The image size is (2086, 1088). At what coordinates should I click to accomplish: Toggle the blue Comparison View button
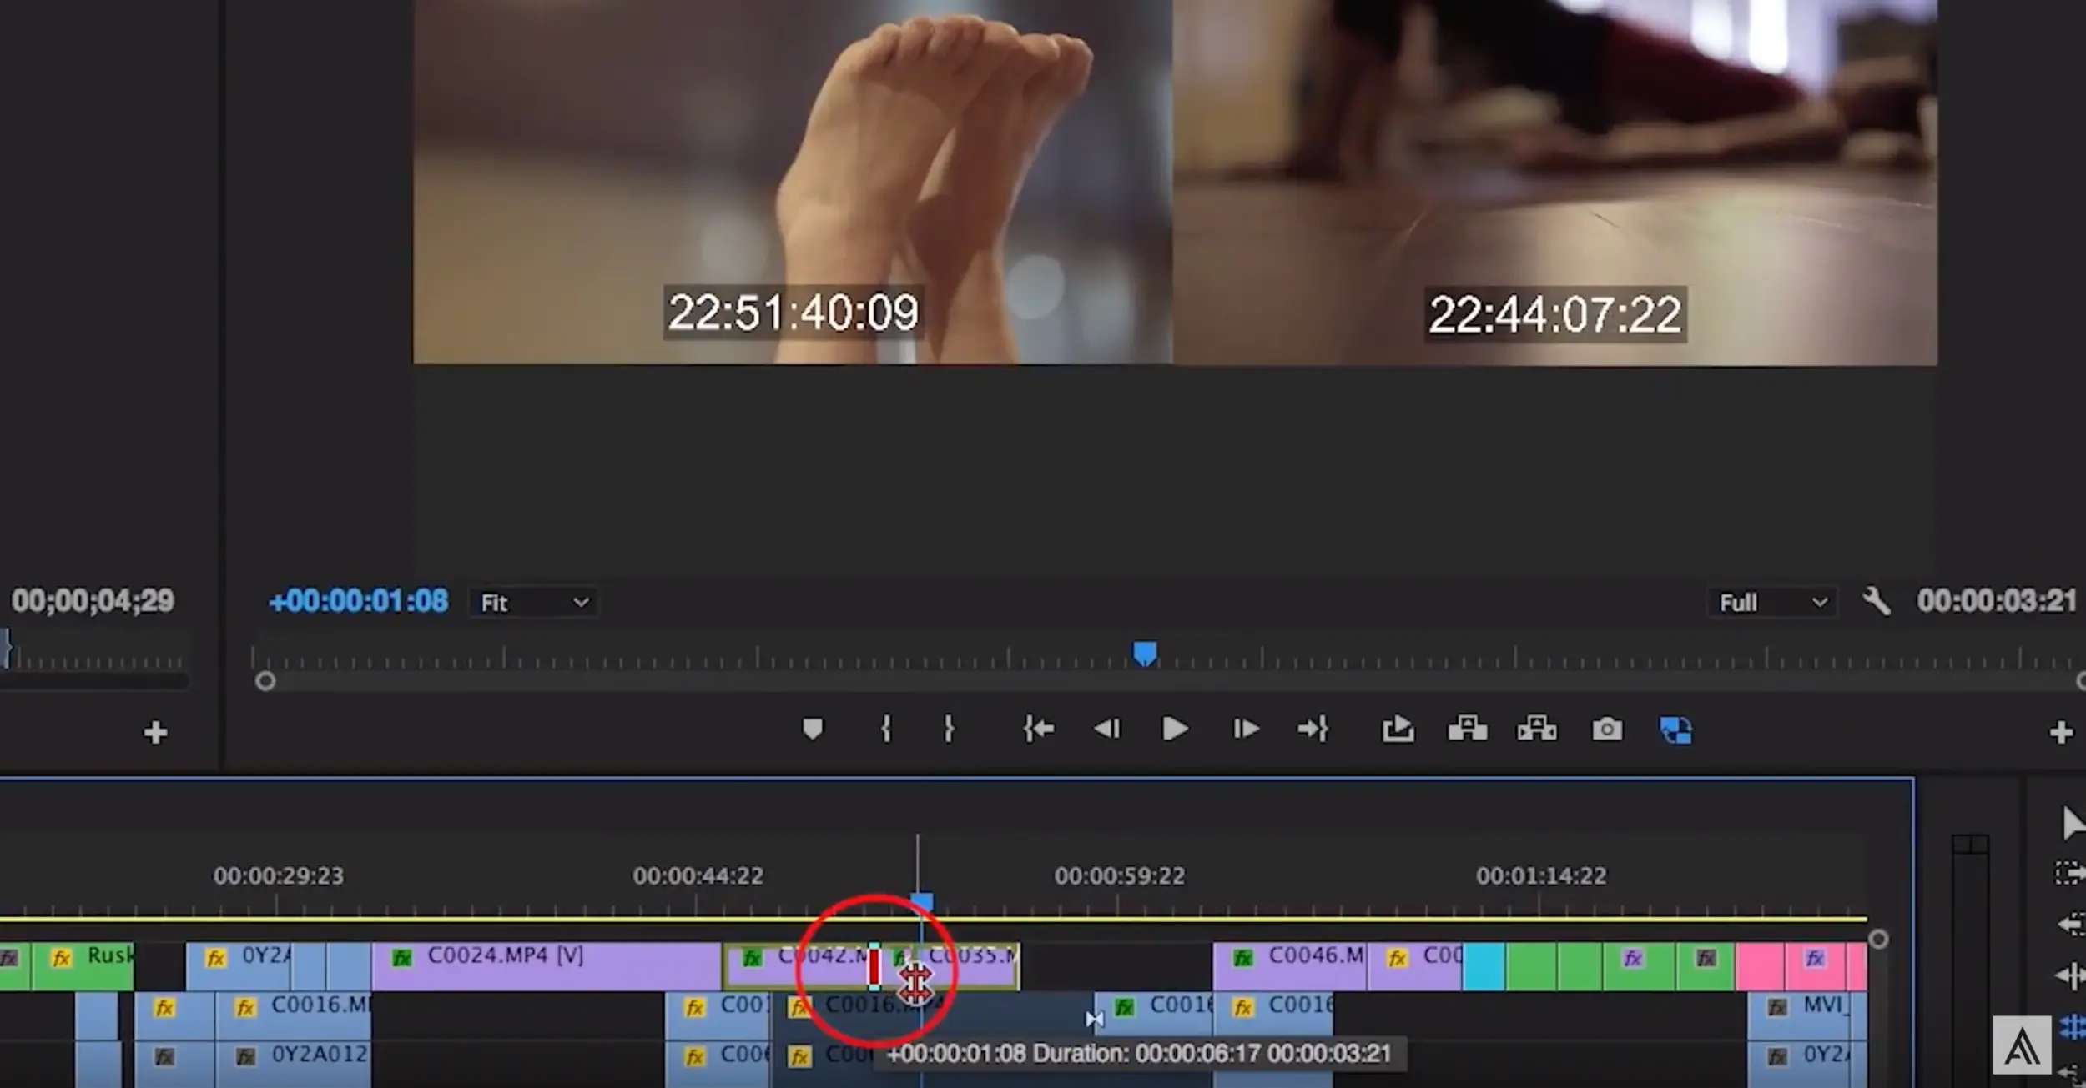(x=1675, y=730)
